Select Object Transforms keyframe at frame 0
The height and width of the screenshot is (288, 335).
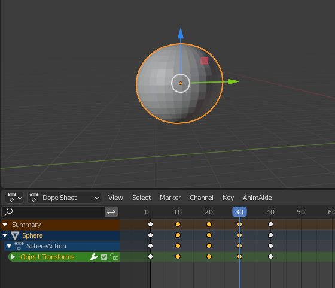pos(150,257)
